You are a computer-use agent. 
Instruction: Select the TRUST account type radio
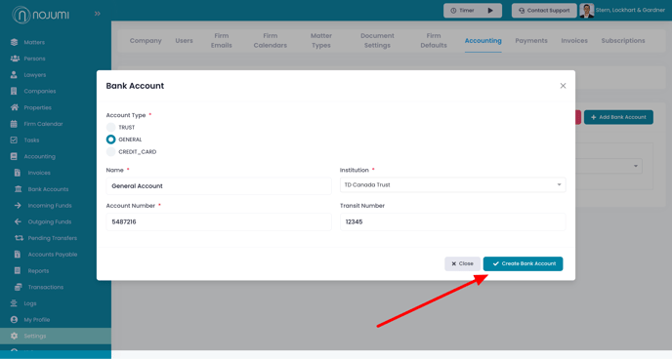111,127
